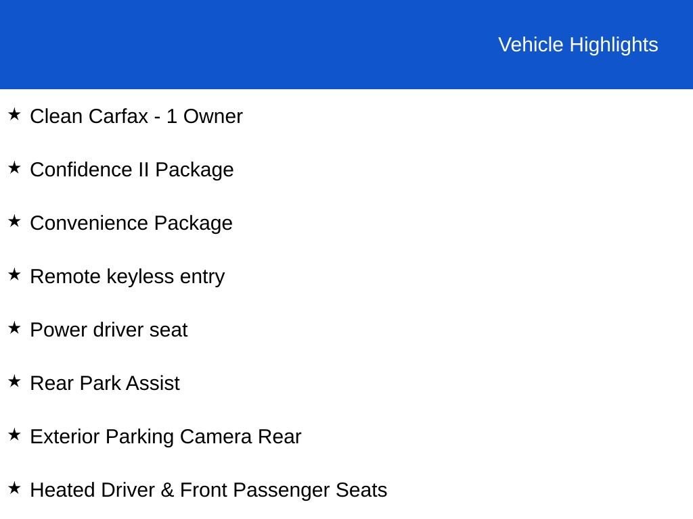This screenshot has height=519, width=693.
Task: Click the word Package in Convenience Package
Action: tap(193, 224)
